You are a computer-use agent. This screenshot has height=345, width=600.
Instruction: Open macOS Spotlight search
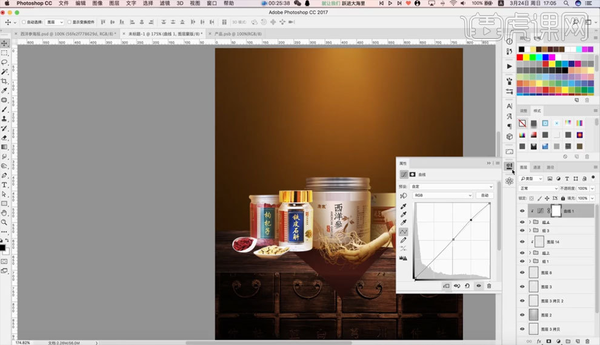click(566, 3)
